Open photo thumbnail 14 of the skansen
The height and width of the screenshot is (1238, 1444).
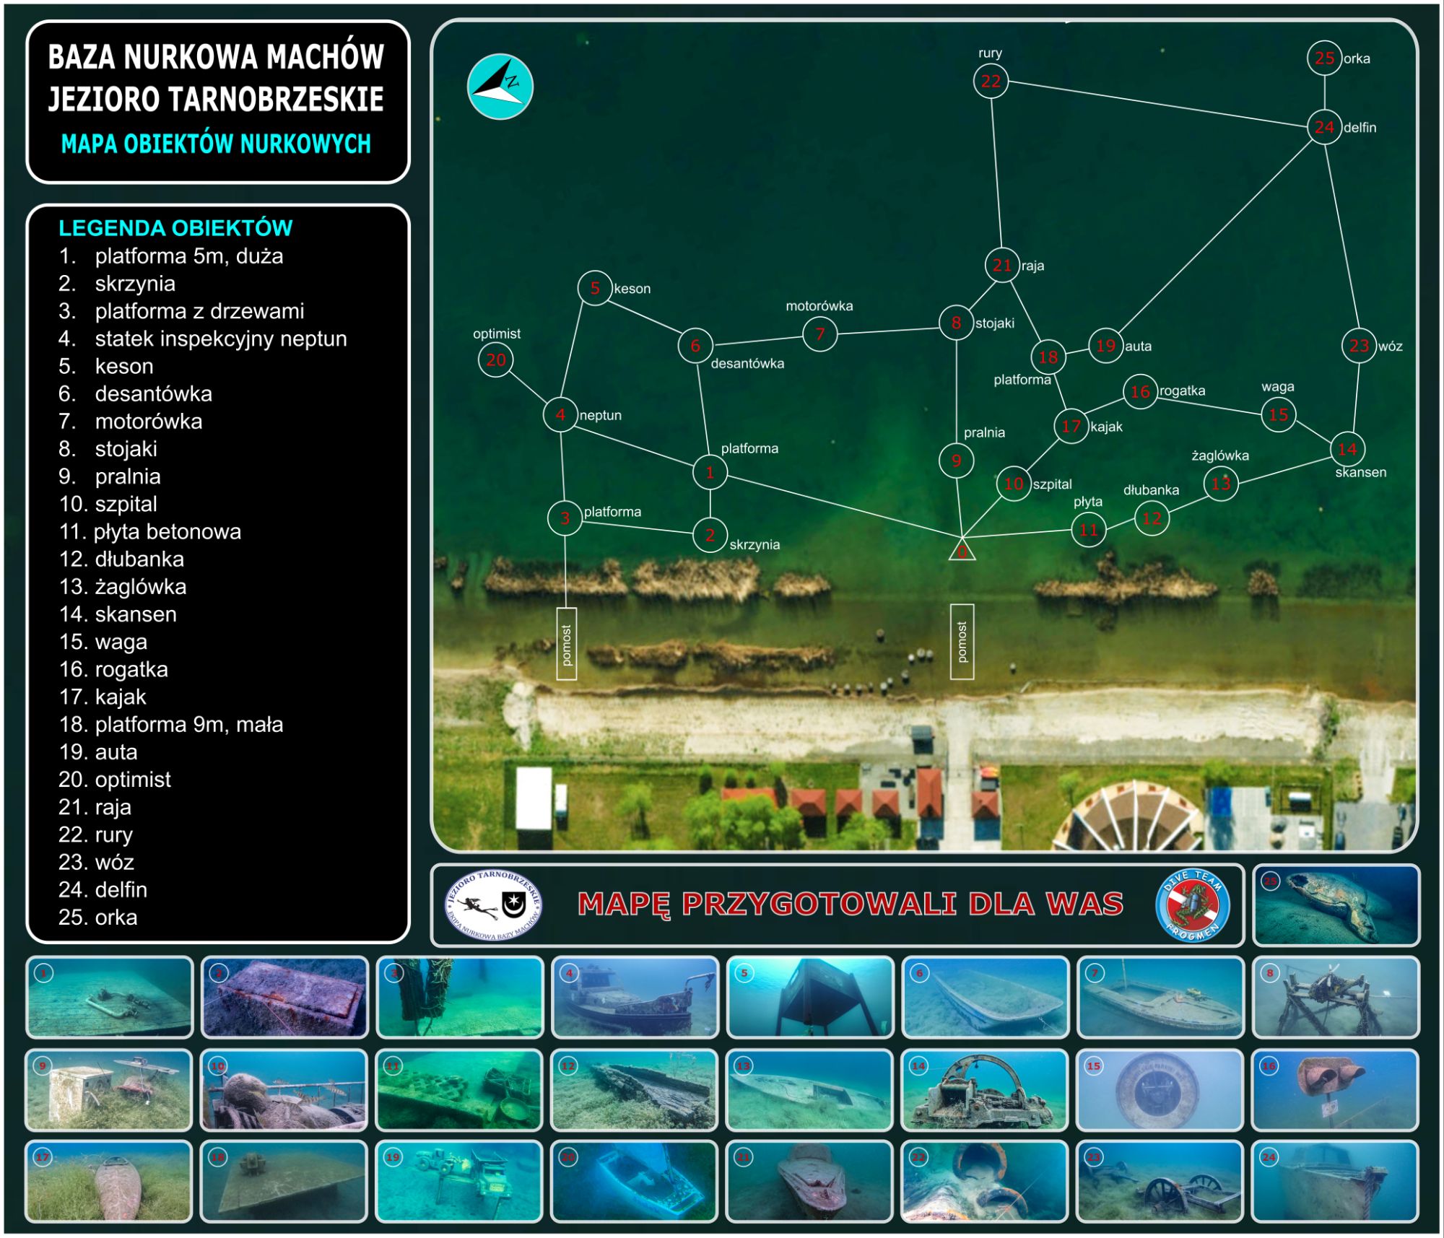985,1090
